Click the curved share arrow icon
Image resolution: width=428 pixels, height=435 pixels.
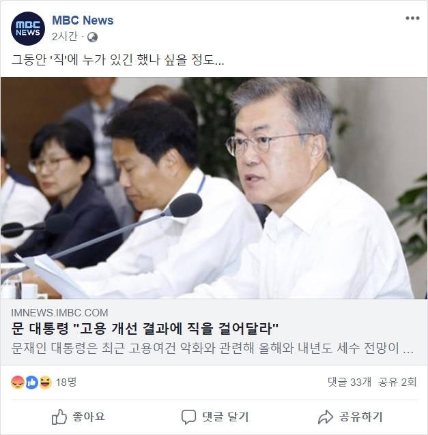[325, 417]
